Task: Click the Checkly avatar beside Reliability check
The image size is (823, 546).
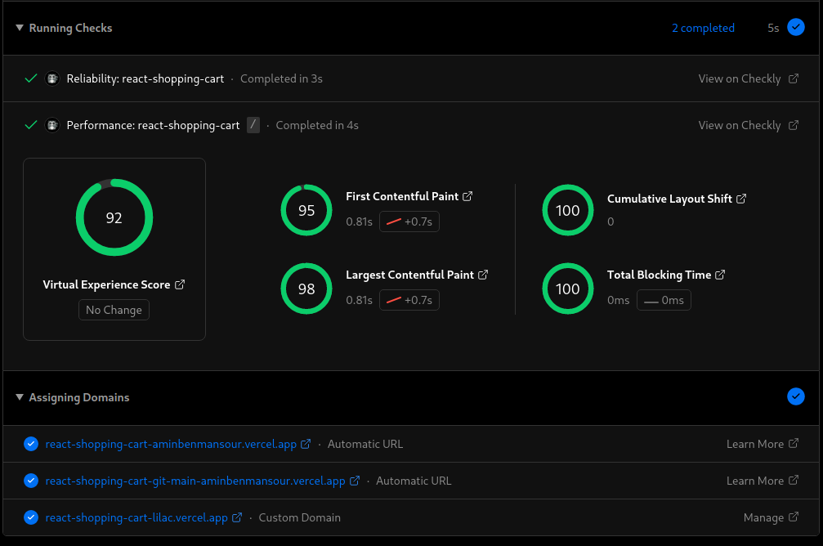Action: pos(52,78)
